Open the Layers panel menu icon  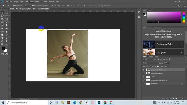186,56
